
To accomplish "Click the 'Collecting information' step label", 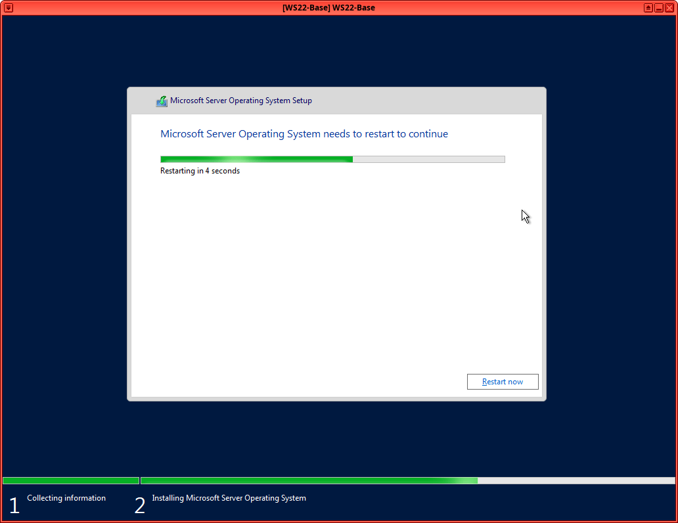I will click(66, 498).
